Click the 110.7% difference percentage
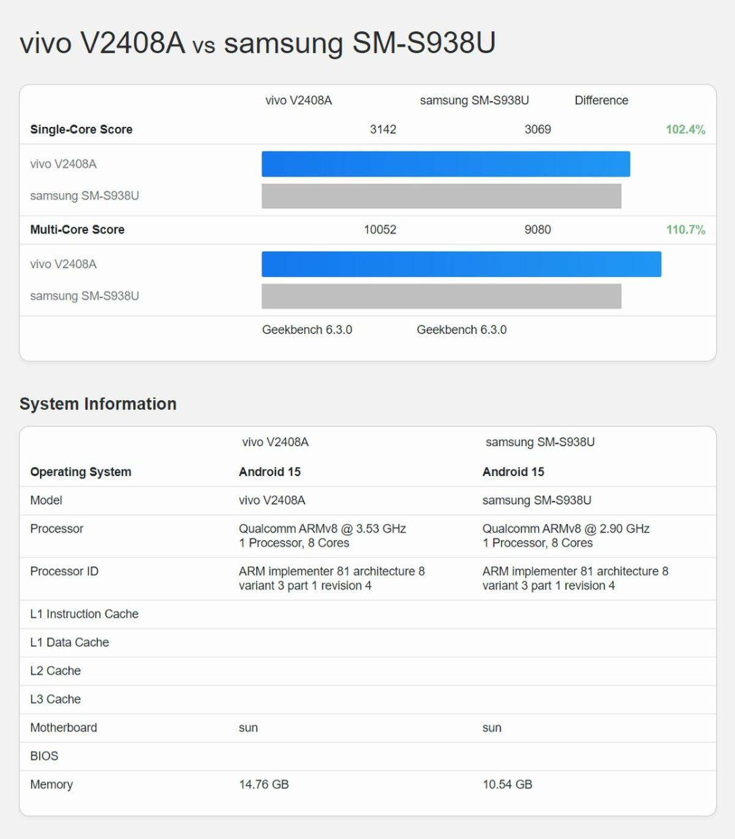Viewport: 735px width, 839px height. [685, 230]
